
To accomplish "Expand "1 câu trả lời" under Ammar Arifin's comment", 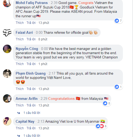I will [32, 113].
